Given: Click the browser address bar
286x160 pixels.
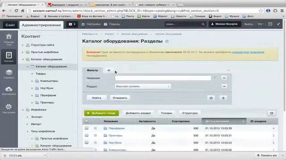Looking at the screenshot, I should pyautogui.click(x=142, y=11).
